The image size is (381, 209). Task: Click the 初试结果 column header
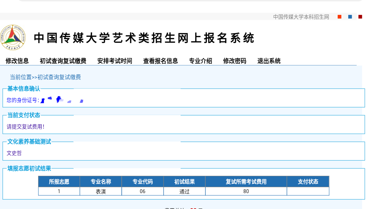(x=185, y=181)
